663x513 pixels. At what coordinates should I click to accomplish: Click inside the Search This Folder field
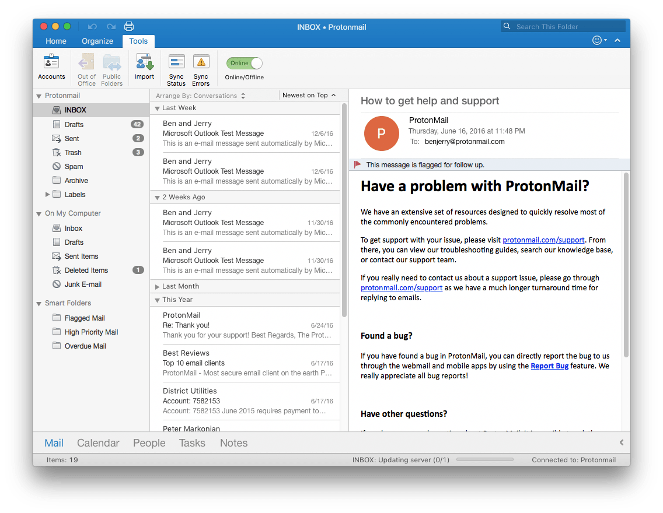coord(562,26)
